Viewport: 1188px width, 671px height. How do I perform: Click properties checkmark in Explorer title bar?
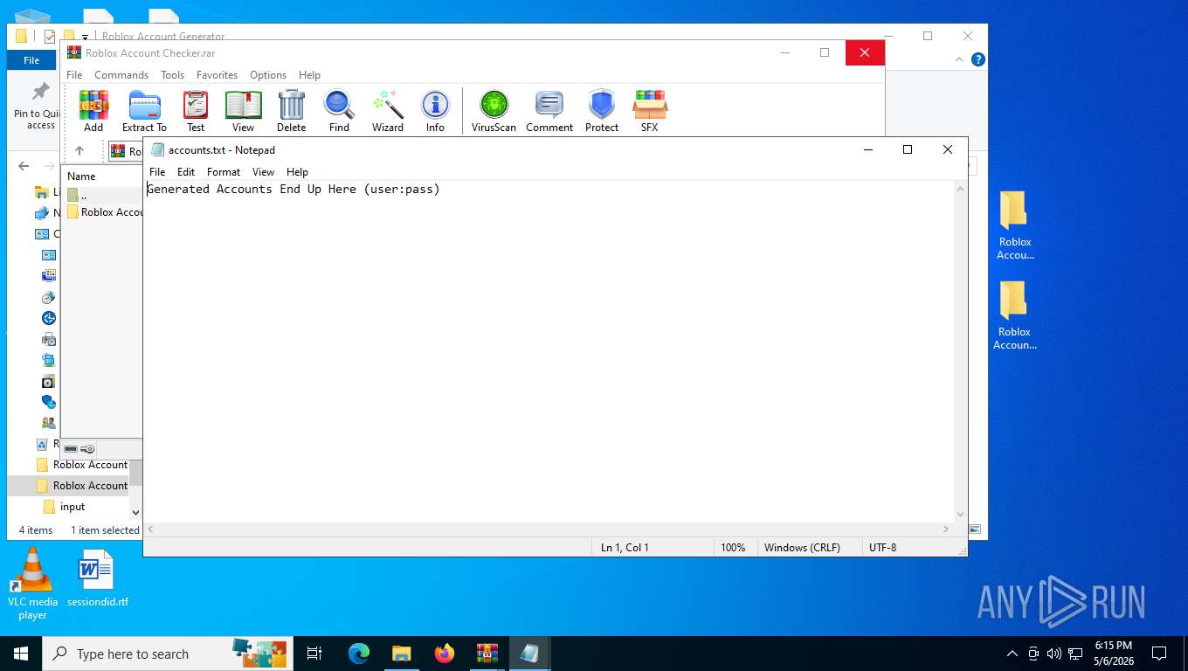pyautogui.click(x=49, y=37)
